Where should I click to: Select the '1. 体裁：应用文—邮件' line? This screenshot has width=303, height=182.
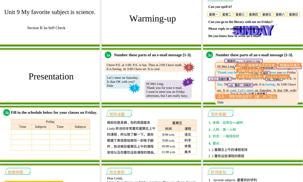point(226,123)
